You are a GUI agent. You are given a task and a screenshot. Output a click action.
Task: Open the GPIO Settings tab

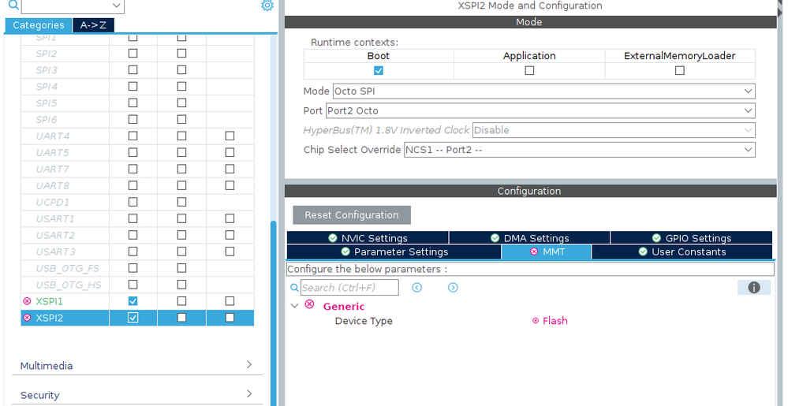[x=691, y=238]
